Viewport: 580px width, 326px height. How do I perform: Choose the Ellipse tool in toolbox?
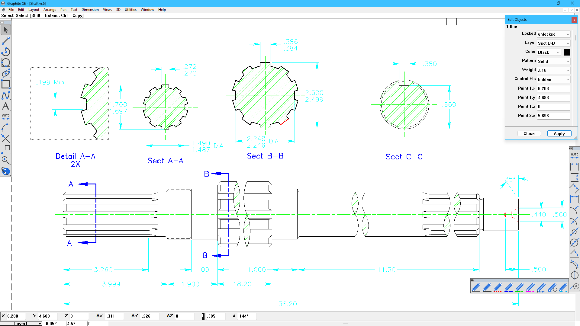click(6, 73)
